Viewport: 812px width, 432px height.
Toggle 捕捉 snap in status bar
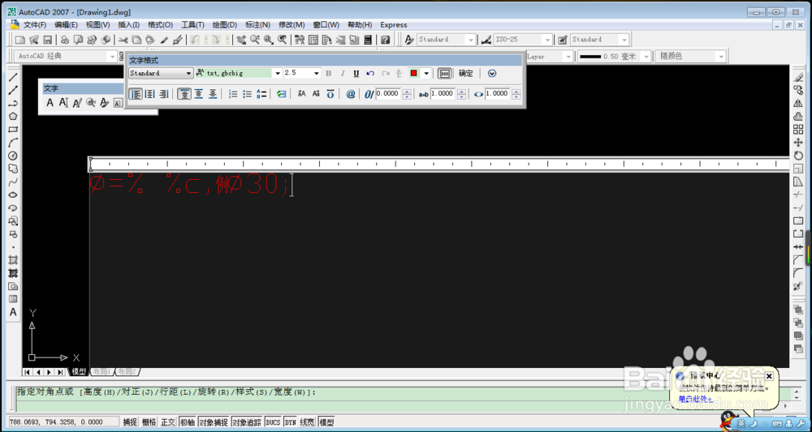129,422
